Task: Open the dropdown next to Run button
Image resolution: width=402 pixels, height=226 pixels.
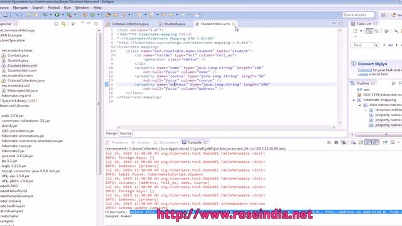Action: [x=63, y=15]
